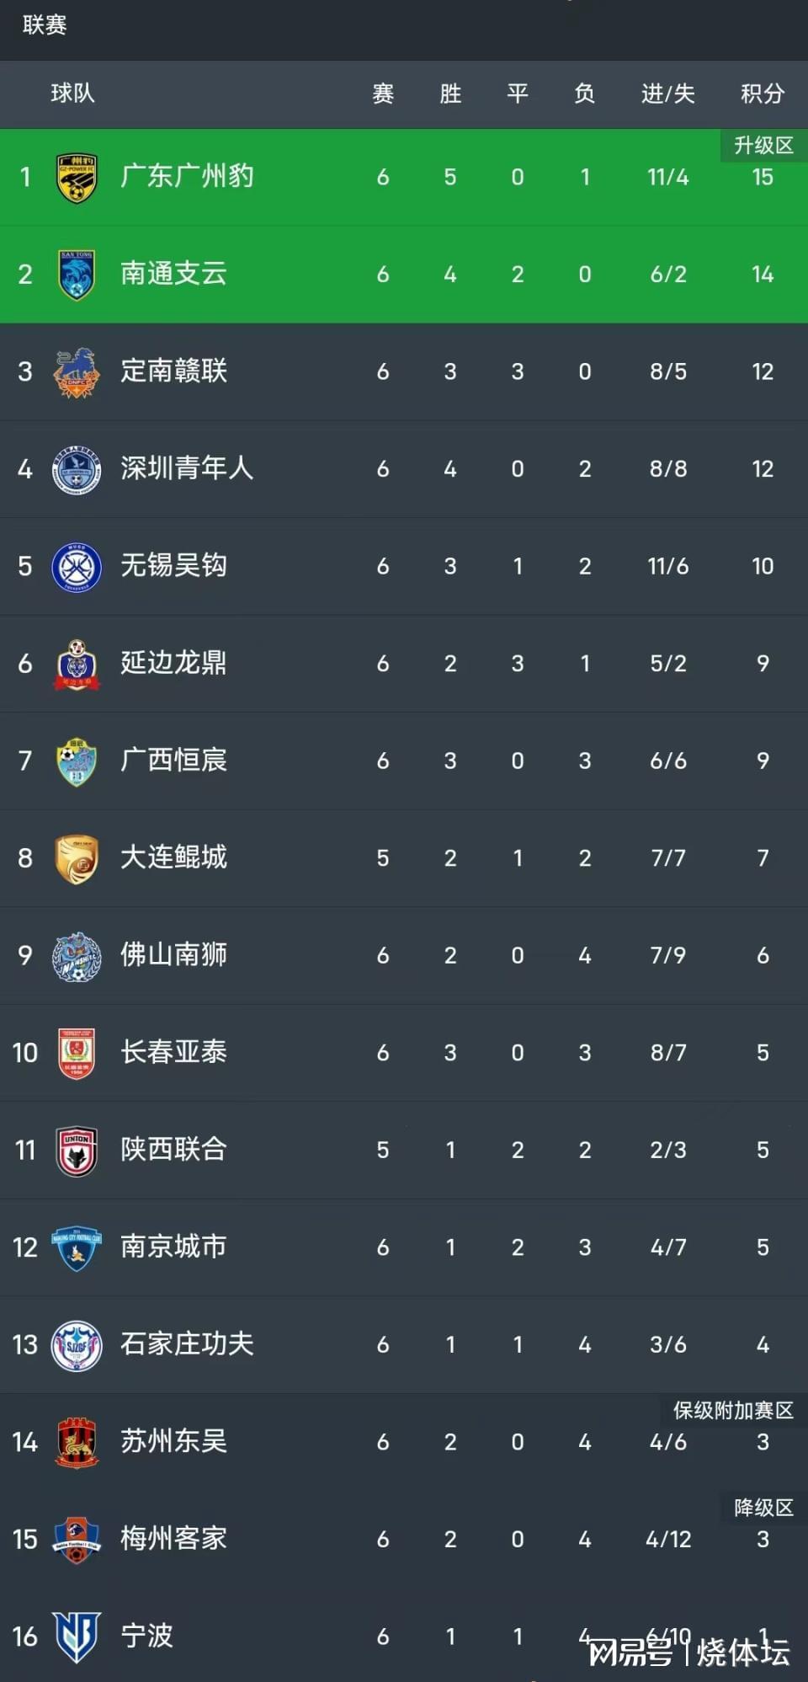This screenshot has height=1682, width=808.
Task: Select the 定南赣联 team logo
Action: tap(77, 372)
